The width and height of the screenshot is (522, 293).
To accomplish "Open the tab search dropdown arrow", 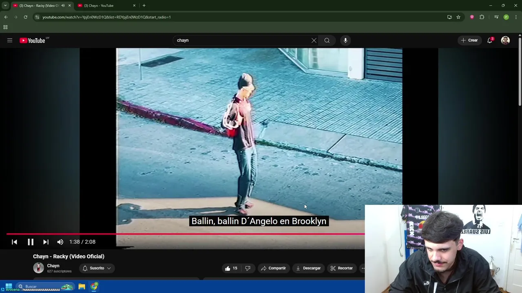I will (5, 6).
